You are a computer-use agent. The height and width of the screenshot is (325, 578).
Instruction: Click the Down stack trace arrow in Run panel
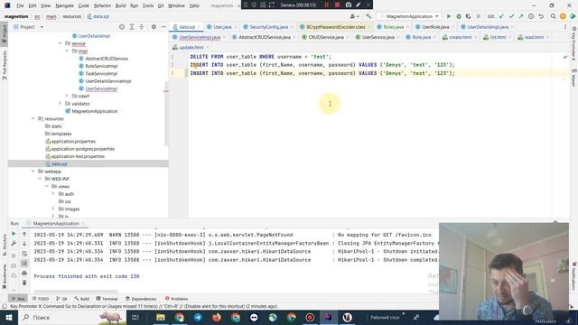pyautogui.click(x=24, y=244)
